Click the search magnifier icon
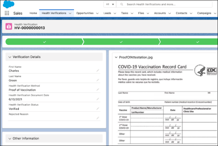 (122, 4)
